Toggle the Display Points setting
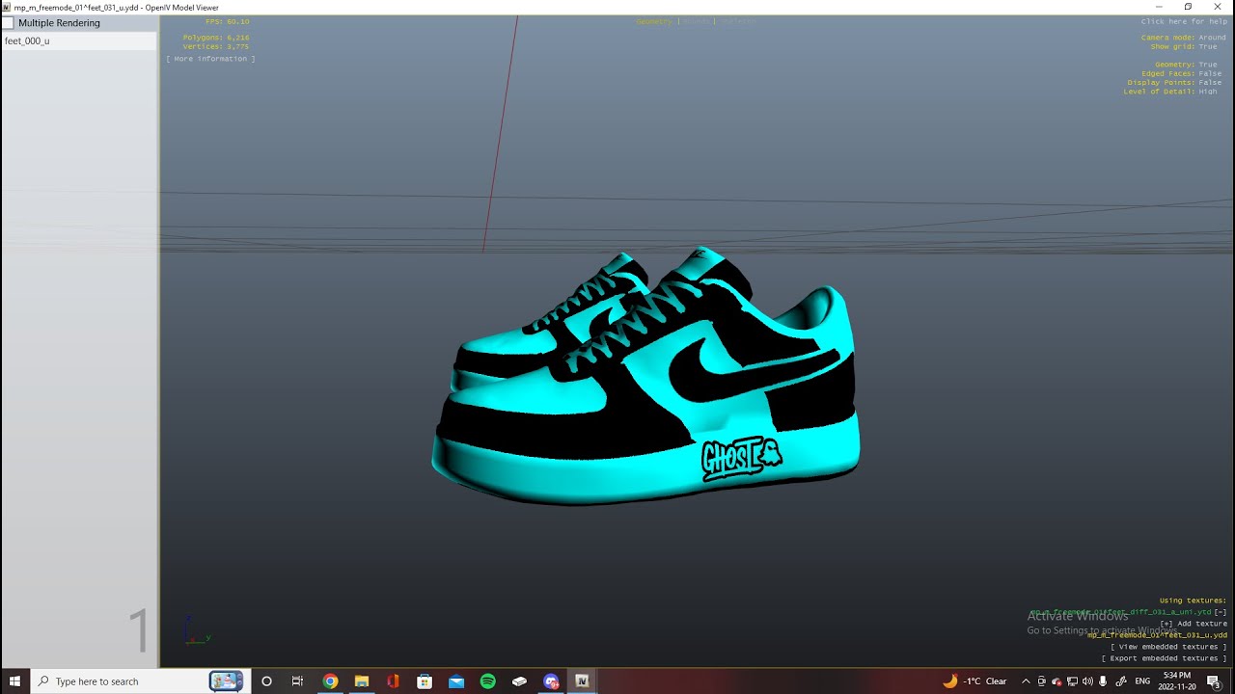 pyautogui.click(x=1174, y=82)
